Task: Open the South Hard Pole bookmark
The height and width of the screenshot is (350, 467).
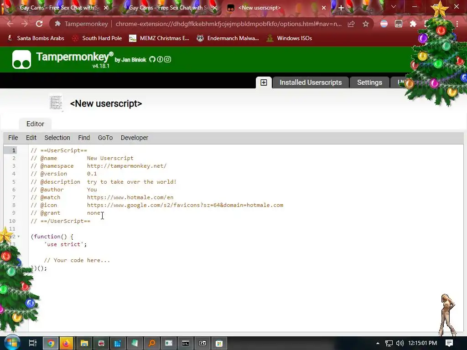Action: [x=98, y=38]
